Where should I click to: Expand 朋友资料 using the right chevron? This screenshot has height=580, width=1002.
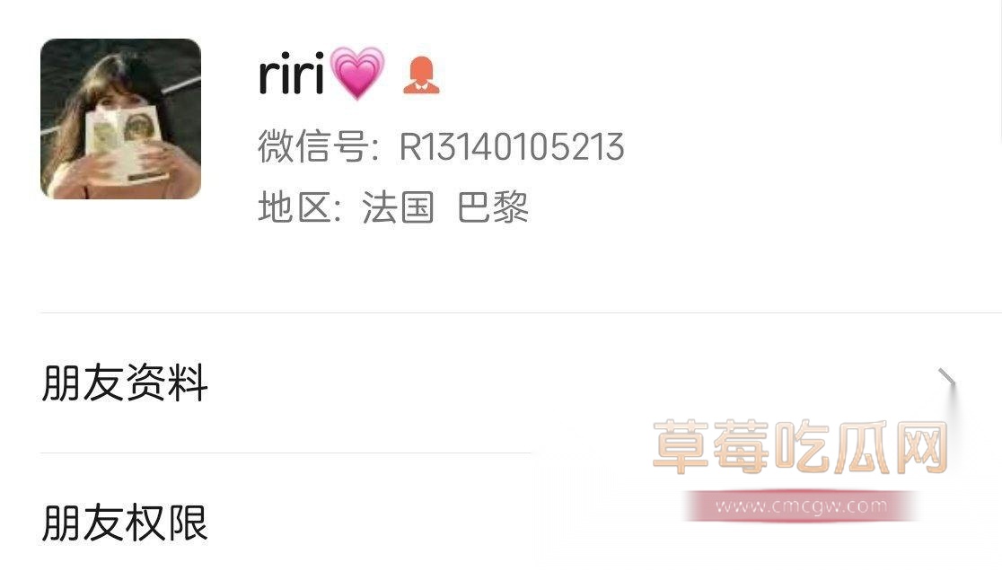(947, 382)
